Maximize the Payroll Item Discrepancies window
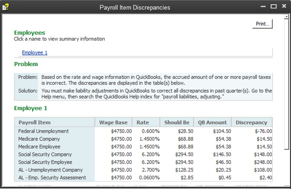The width and height of the screenshot is (291, 189). click(274, 7)
